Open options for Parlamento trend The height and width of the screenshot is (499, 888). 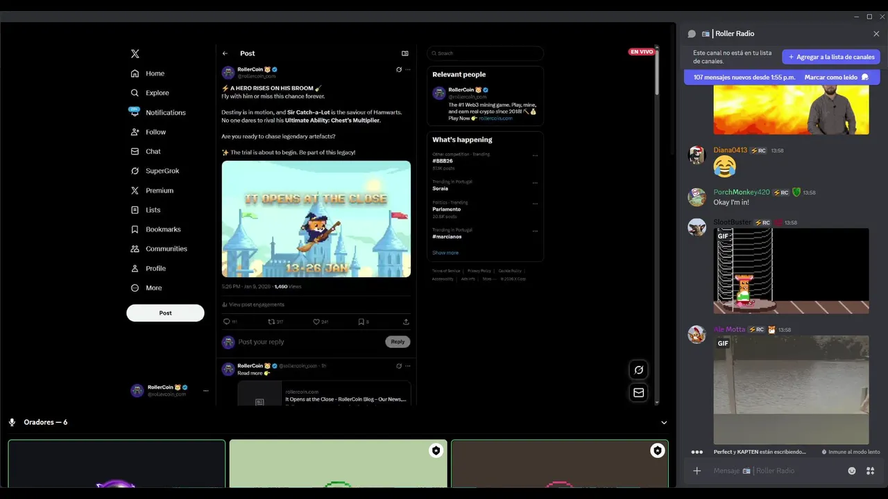coord(535,204)
